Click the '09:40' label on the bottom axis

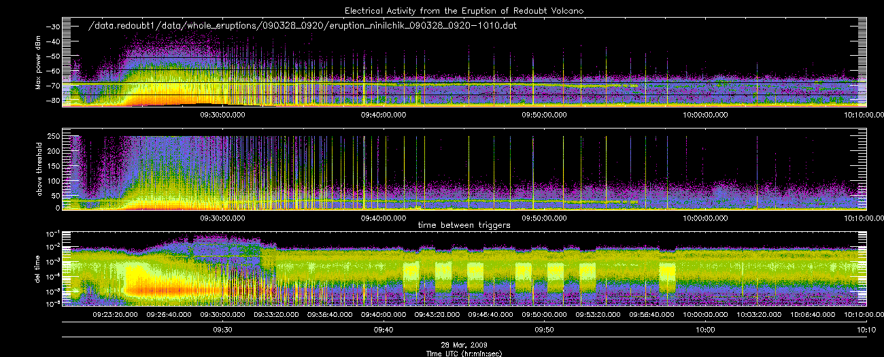point(383,330)
